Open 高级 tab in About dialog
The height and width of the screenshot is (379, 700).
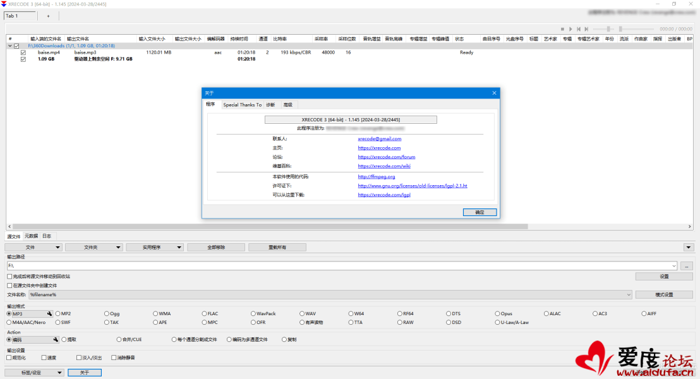tap(288, 105)
